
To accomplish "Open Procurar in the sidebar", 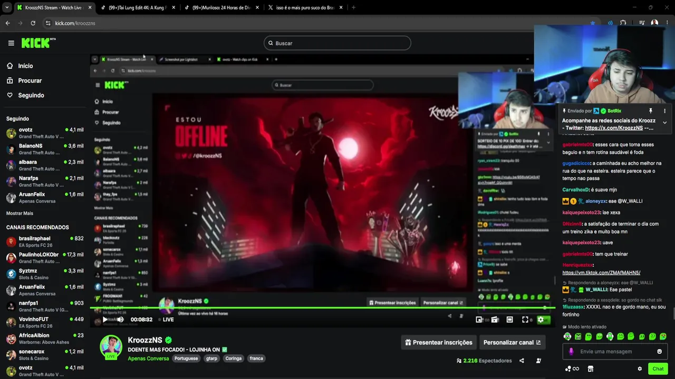I will coord(24,81).
